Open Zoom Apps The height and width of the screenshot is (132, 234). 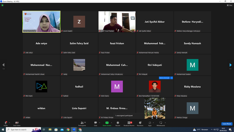150,124
